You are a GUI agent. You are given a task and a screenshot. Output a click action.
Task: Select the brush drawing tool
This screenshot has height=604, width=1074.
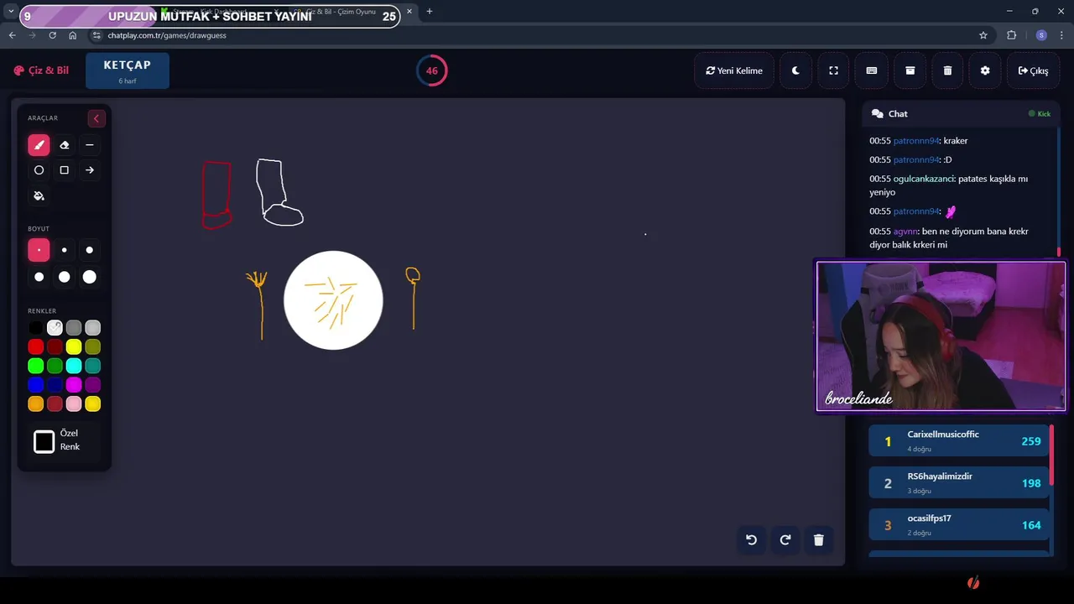pyautogui.click(x=39, y=145)
